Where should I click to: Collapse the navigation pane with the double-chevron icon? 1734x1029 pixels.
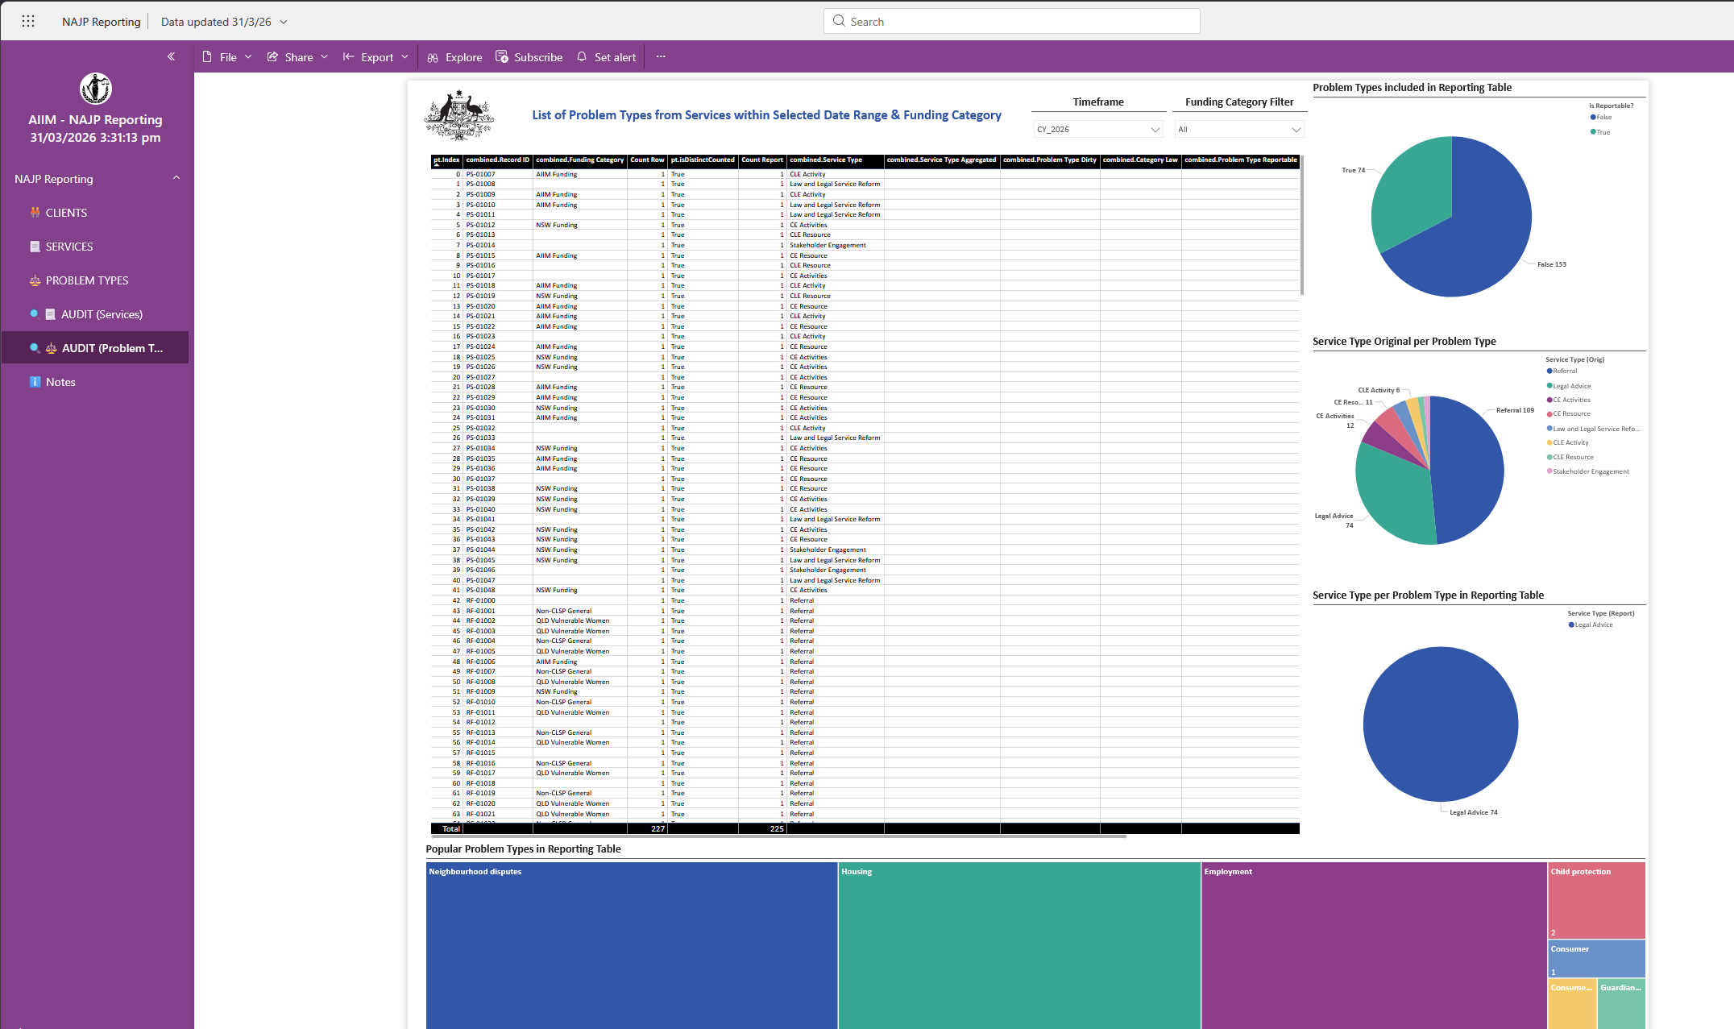171,56
